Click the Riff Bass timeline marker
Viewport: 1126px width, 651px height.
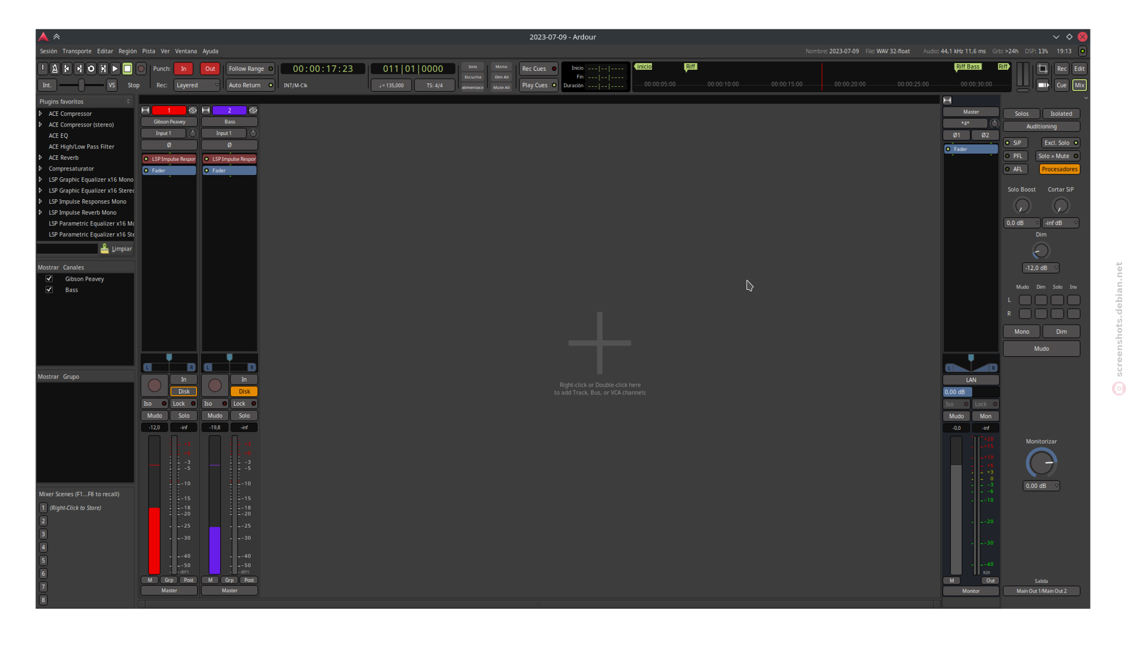click(967, 66)
